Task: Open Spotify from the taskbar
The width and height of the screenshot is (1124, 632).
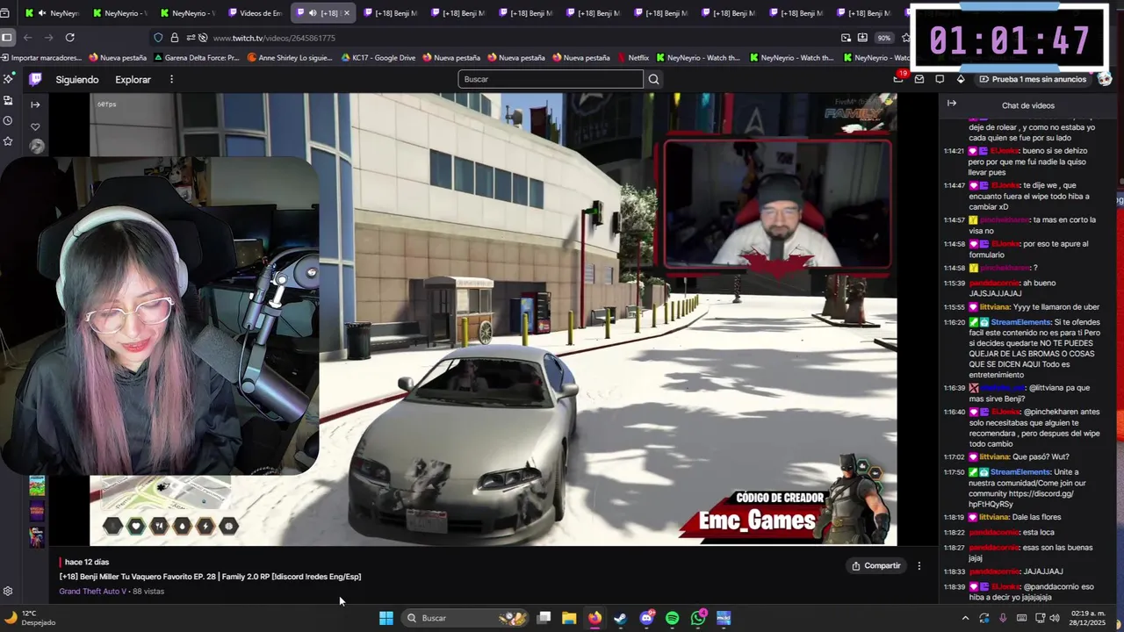Action: (672, 618)
